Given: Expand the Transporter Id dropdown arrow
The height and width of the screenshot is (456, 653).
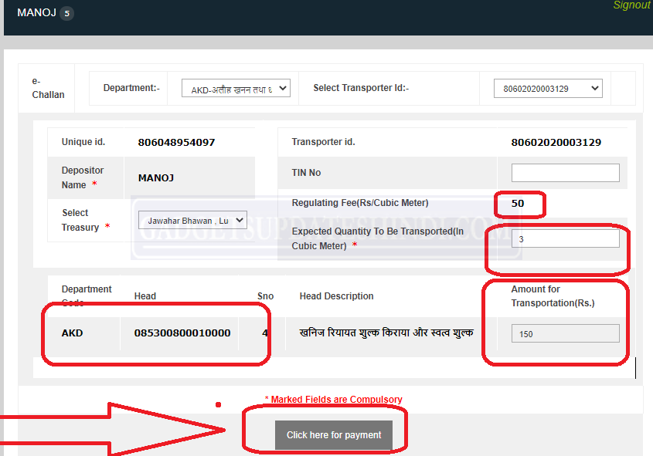Looking at the screenshot, I should 595,87.
